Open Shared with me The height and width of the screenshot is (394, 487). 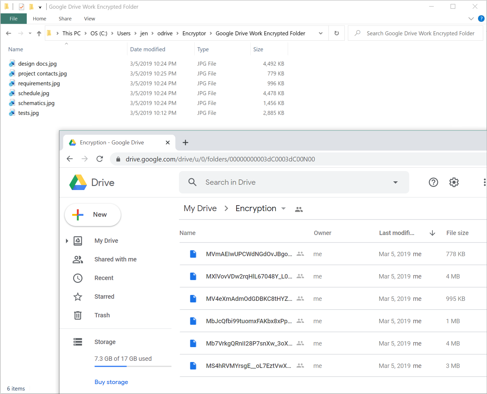point(115,259)
